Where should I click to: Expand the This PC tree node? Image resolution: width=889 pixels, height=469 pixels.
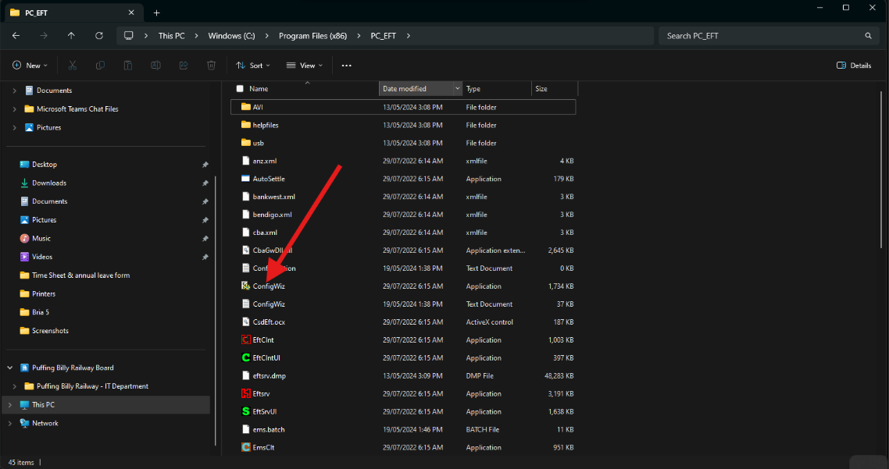(9, 405)
